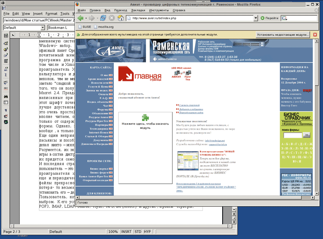Open mozilla.org bookmark
323x239 pixels.
(x=104, y=27)
